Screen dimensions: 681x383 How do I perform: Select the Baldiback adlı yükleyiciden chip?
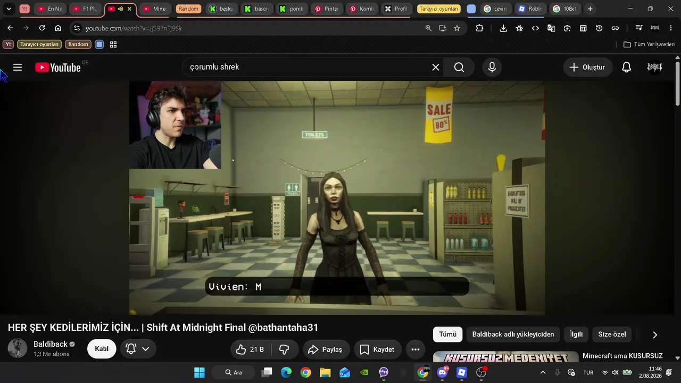coord(513,334)
